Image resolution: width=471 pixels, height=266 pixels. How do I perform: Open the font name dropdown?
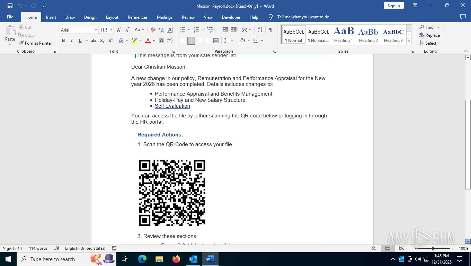pyautogui.click(x=96, y=30)
